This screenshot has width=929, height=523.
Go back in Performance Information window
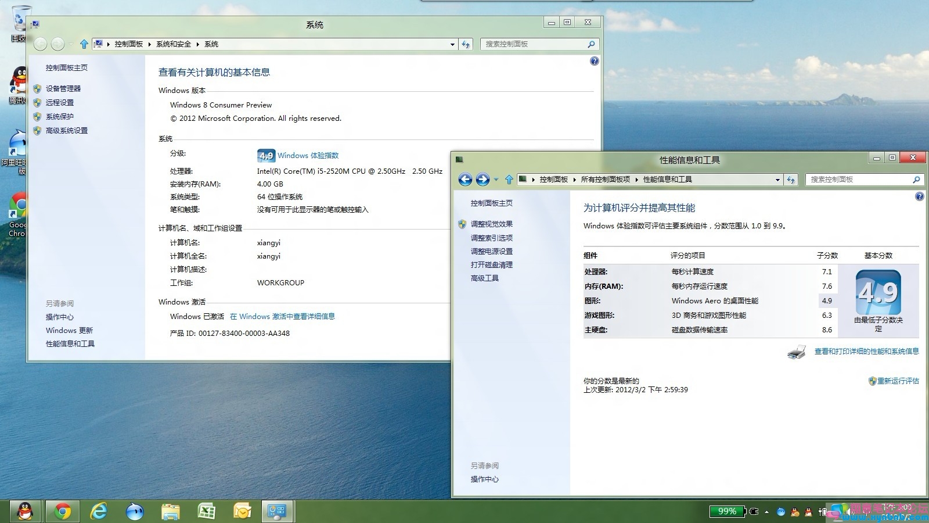[465, 180]
